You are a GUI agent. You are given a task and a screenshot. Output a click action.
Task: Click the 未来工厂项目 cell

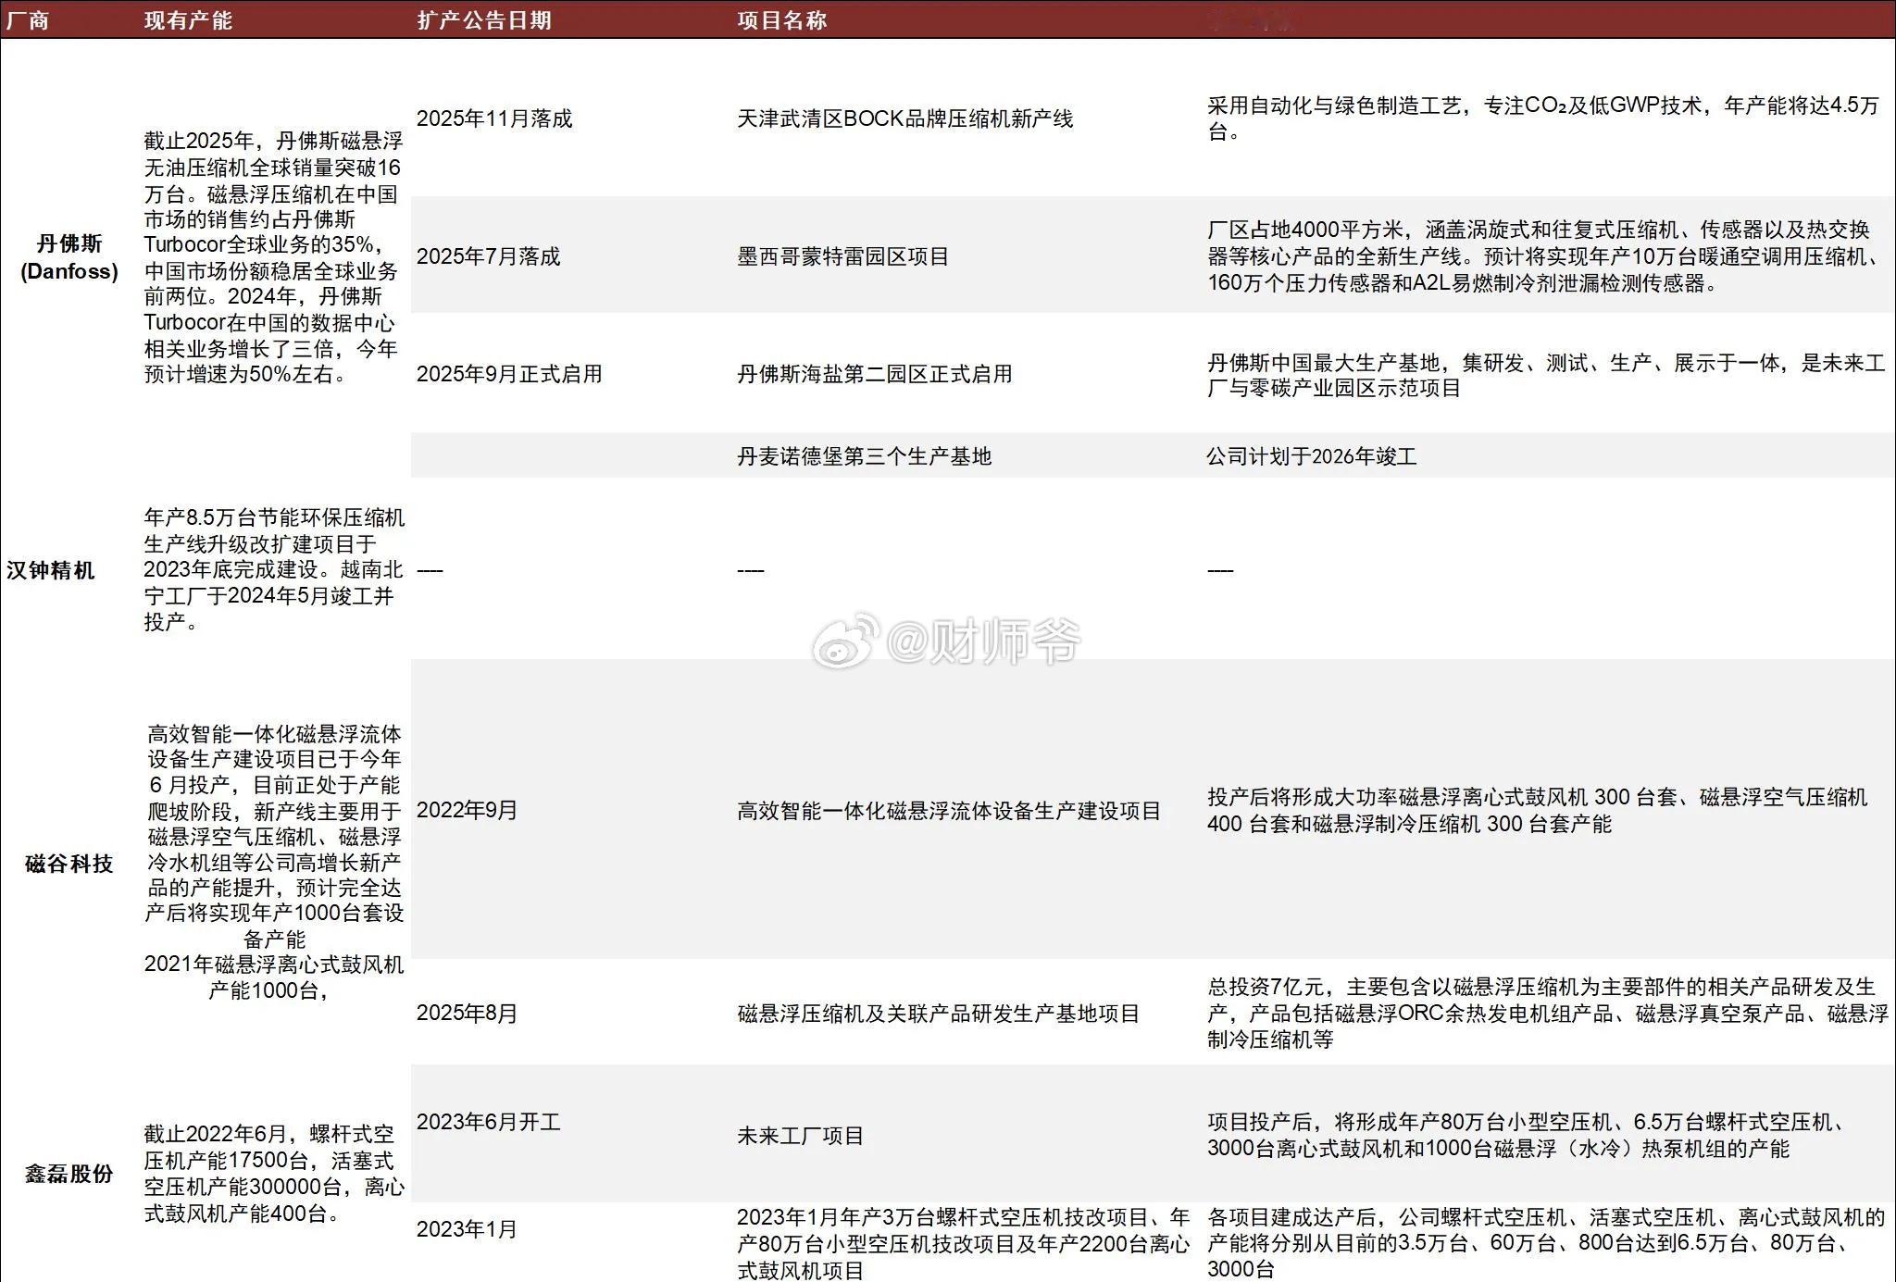point(800,1136)
